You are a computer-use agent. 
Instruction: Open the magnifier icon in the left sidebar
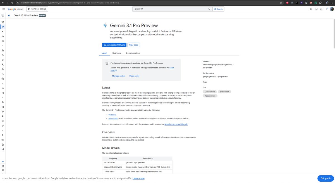[3, 74]
